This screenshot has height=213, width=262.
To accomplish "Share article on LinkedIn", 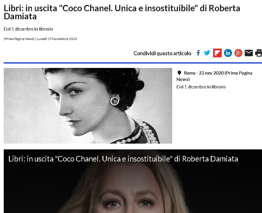I will [228, 53].
